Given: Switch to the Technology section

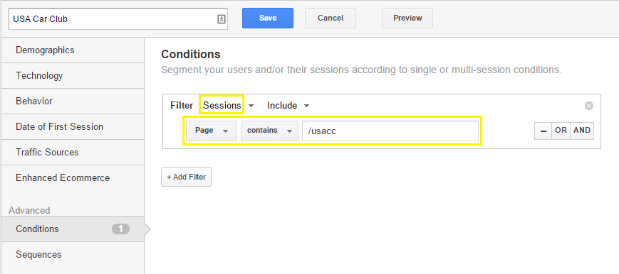Looking at the screenshot, I should [x=73, y=75].
